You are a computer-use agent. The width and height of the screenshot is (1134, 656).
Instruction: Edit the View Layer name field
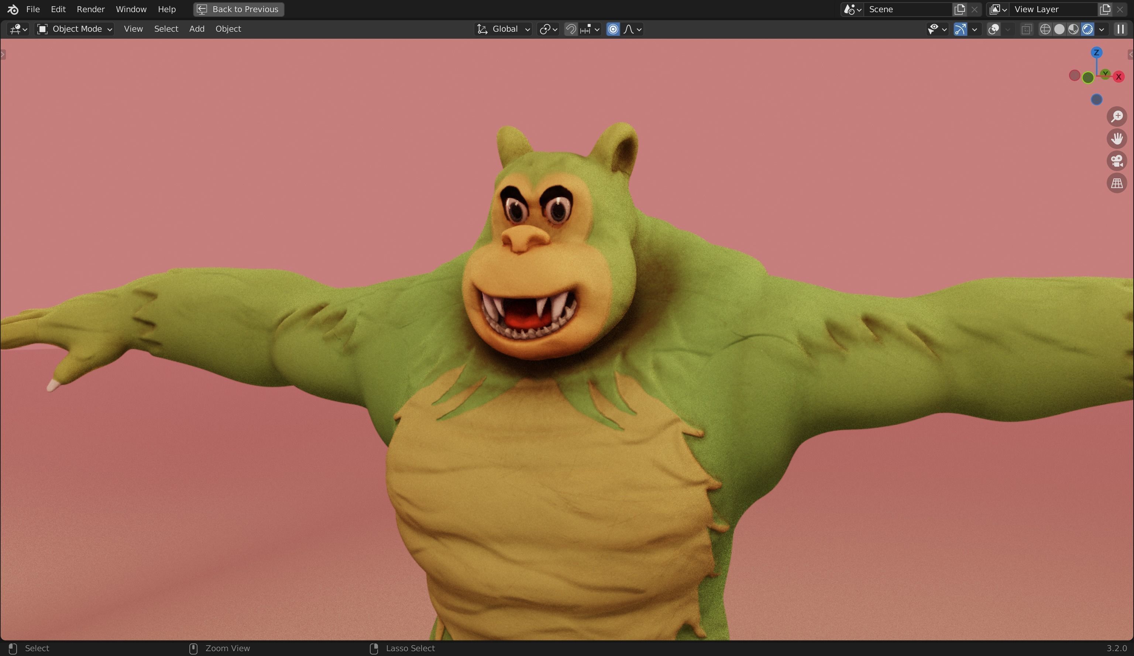click(1053, 10)
